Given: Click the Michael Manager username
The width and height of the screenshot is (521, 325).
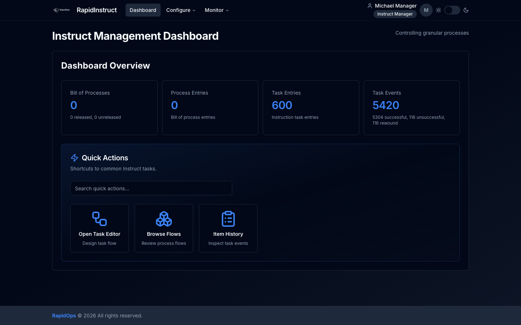Looking at the screenshot, I should [x=396, y=6].
